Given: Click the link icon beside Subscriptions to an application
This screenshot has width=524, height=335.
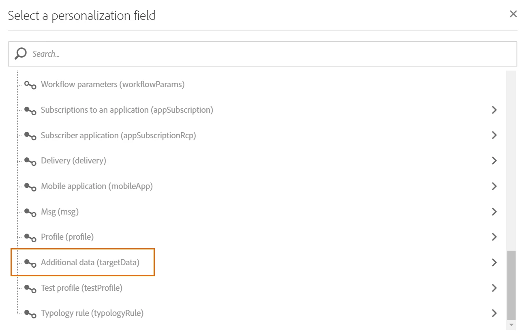Looking at the screenshot, I should [30, 110].
